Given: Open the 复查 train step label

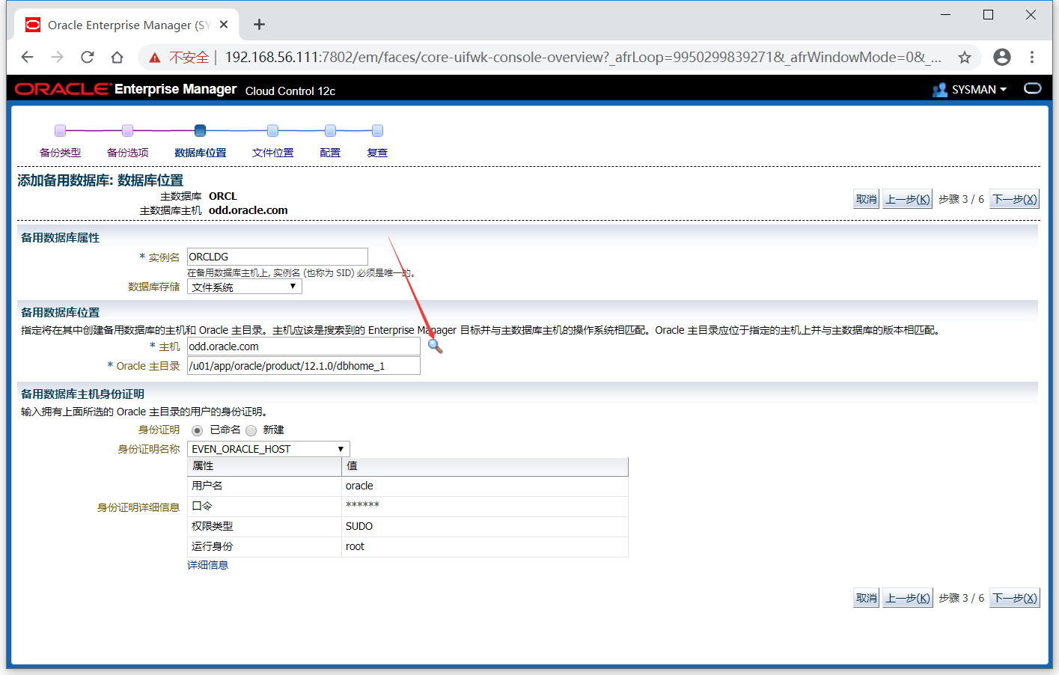Looking at the screenshot, I should 377,153.
